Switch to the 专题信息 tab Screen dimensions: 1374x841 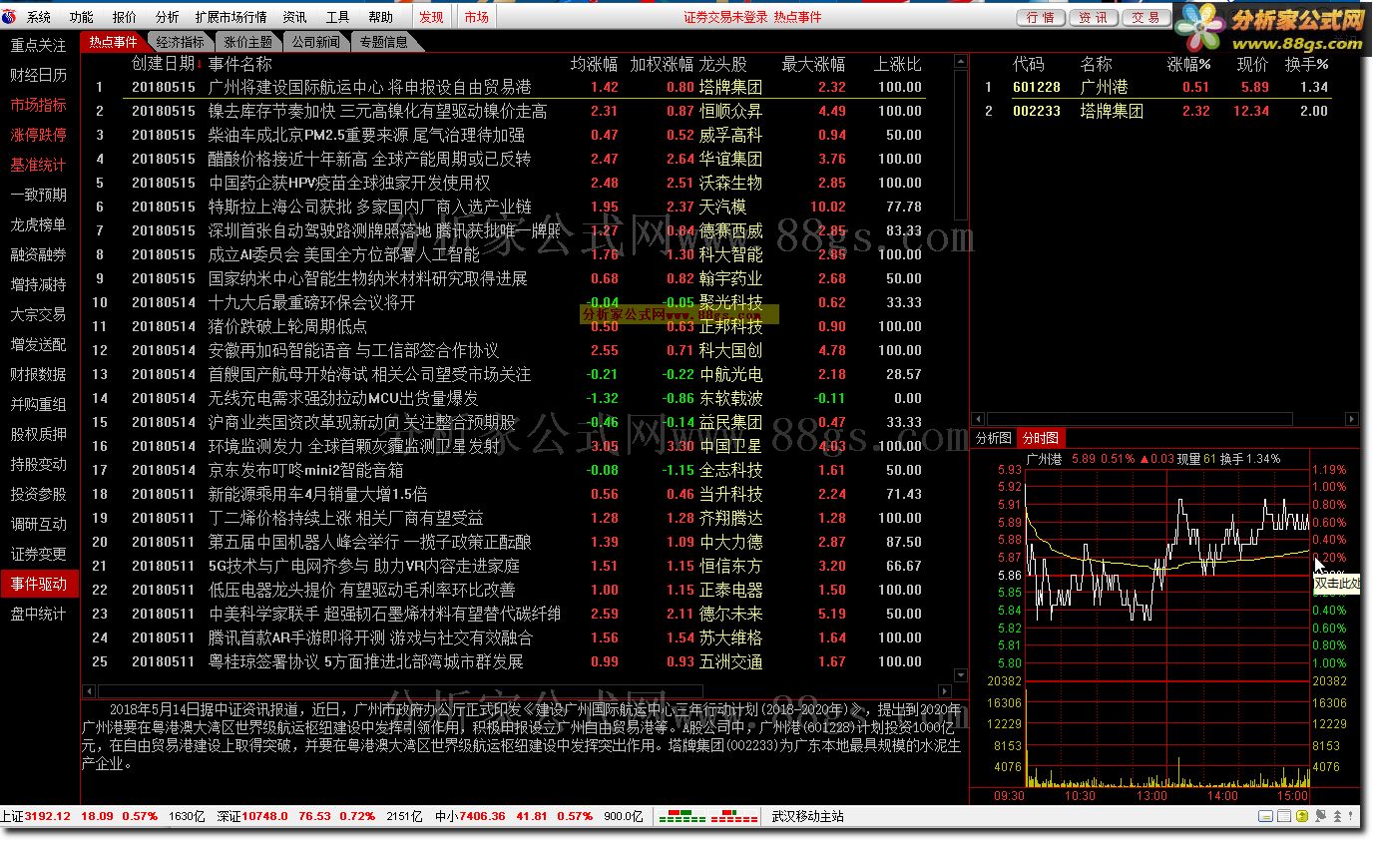pyautogui.click(x=384, y=42)
